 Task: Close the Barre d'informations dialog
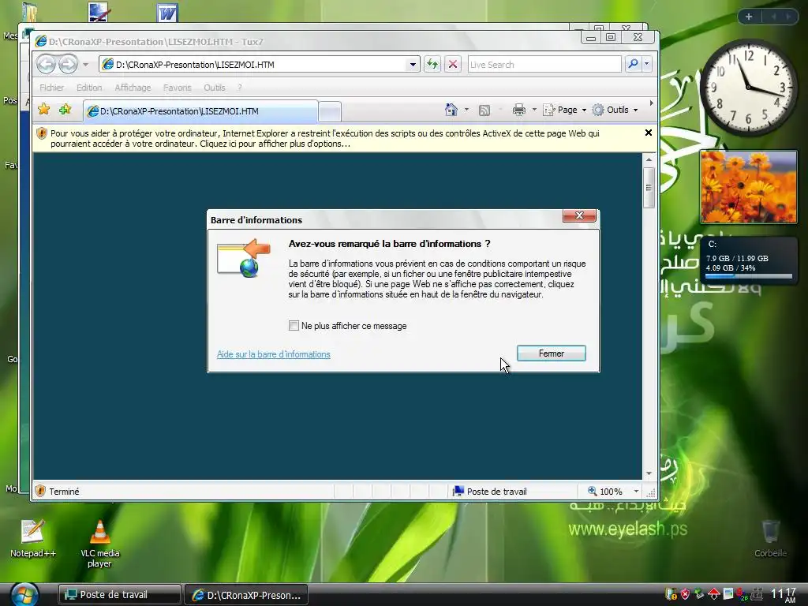coord(579,215)
